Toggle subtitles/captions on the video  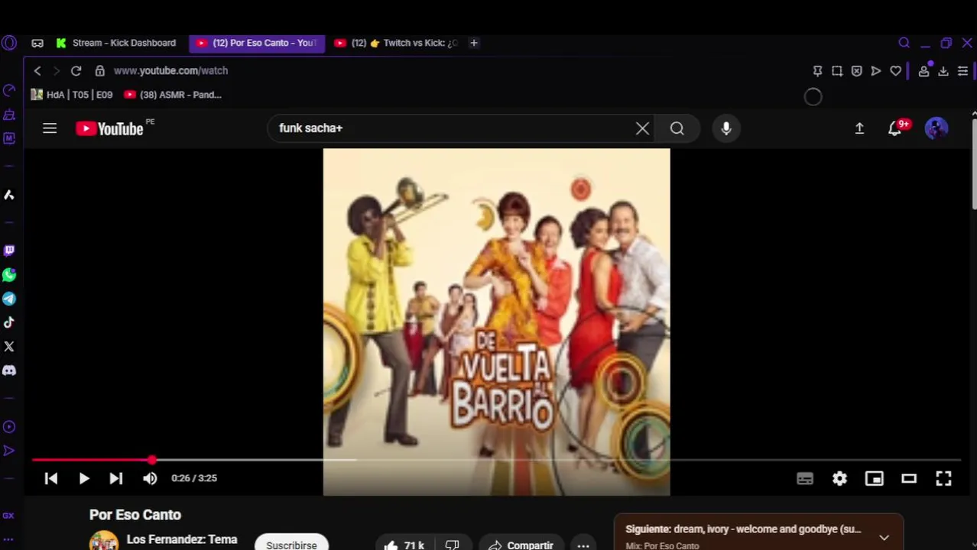tap(805, 478)
